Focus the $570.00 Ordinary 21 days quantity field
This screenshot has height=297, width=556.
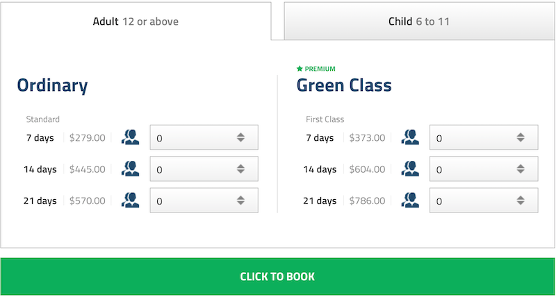pyautogui.click(x=204, y=201)
